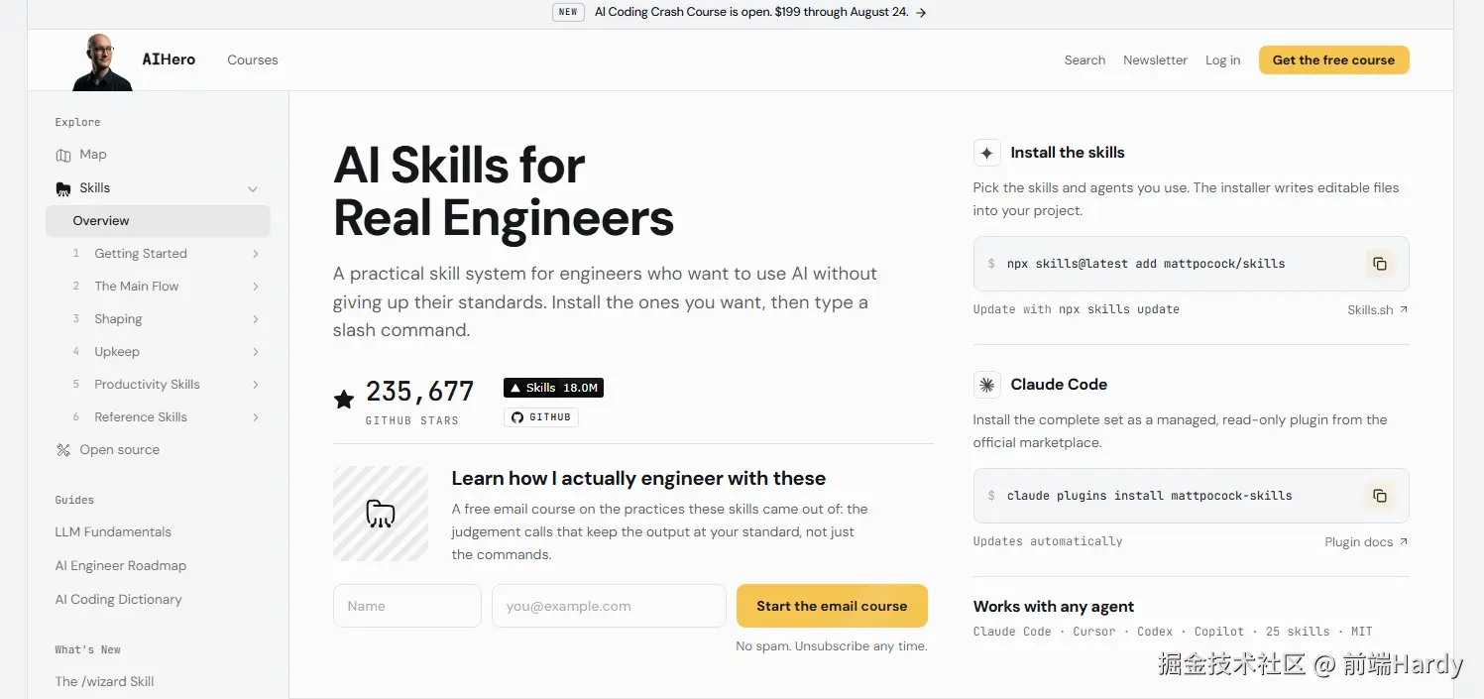Click the Claude Code heading
Viewport: 1484px width, 699px height.
[x=1059, y=385]
